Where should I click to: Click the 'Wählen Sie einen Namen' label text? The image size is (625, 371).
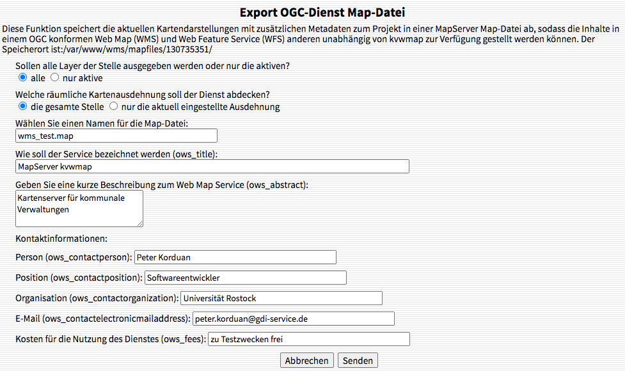tap(102, 123)
